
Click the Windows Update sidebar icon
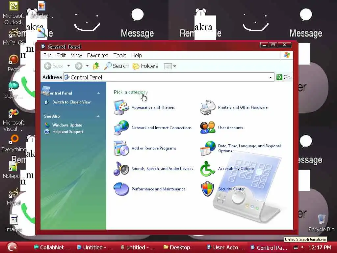point(47,125)
